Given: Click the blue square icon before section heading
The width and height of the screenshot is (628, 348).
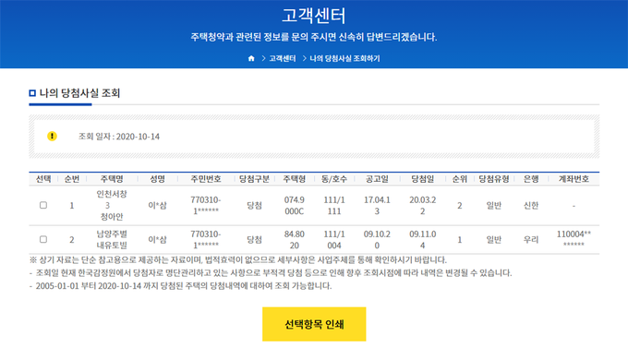Looking at the screenshot, I should (32, 93).
